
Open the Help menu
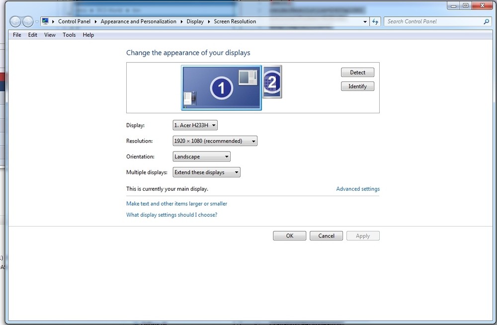pyautogui.click(x=88, y=35)
